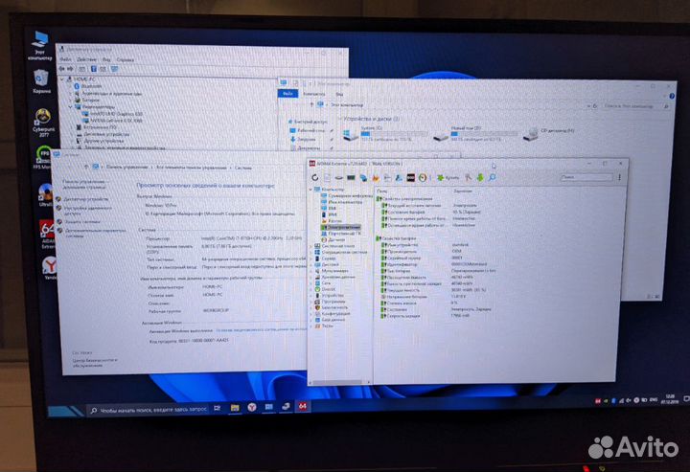Viewport: 690px width, 472px height.
Task: Open Дополнительные параметры системы link
Action: click(x=95, y=233)
